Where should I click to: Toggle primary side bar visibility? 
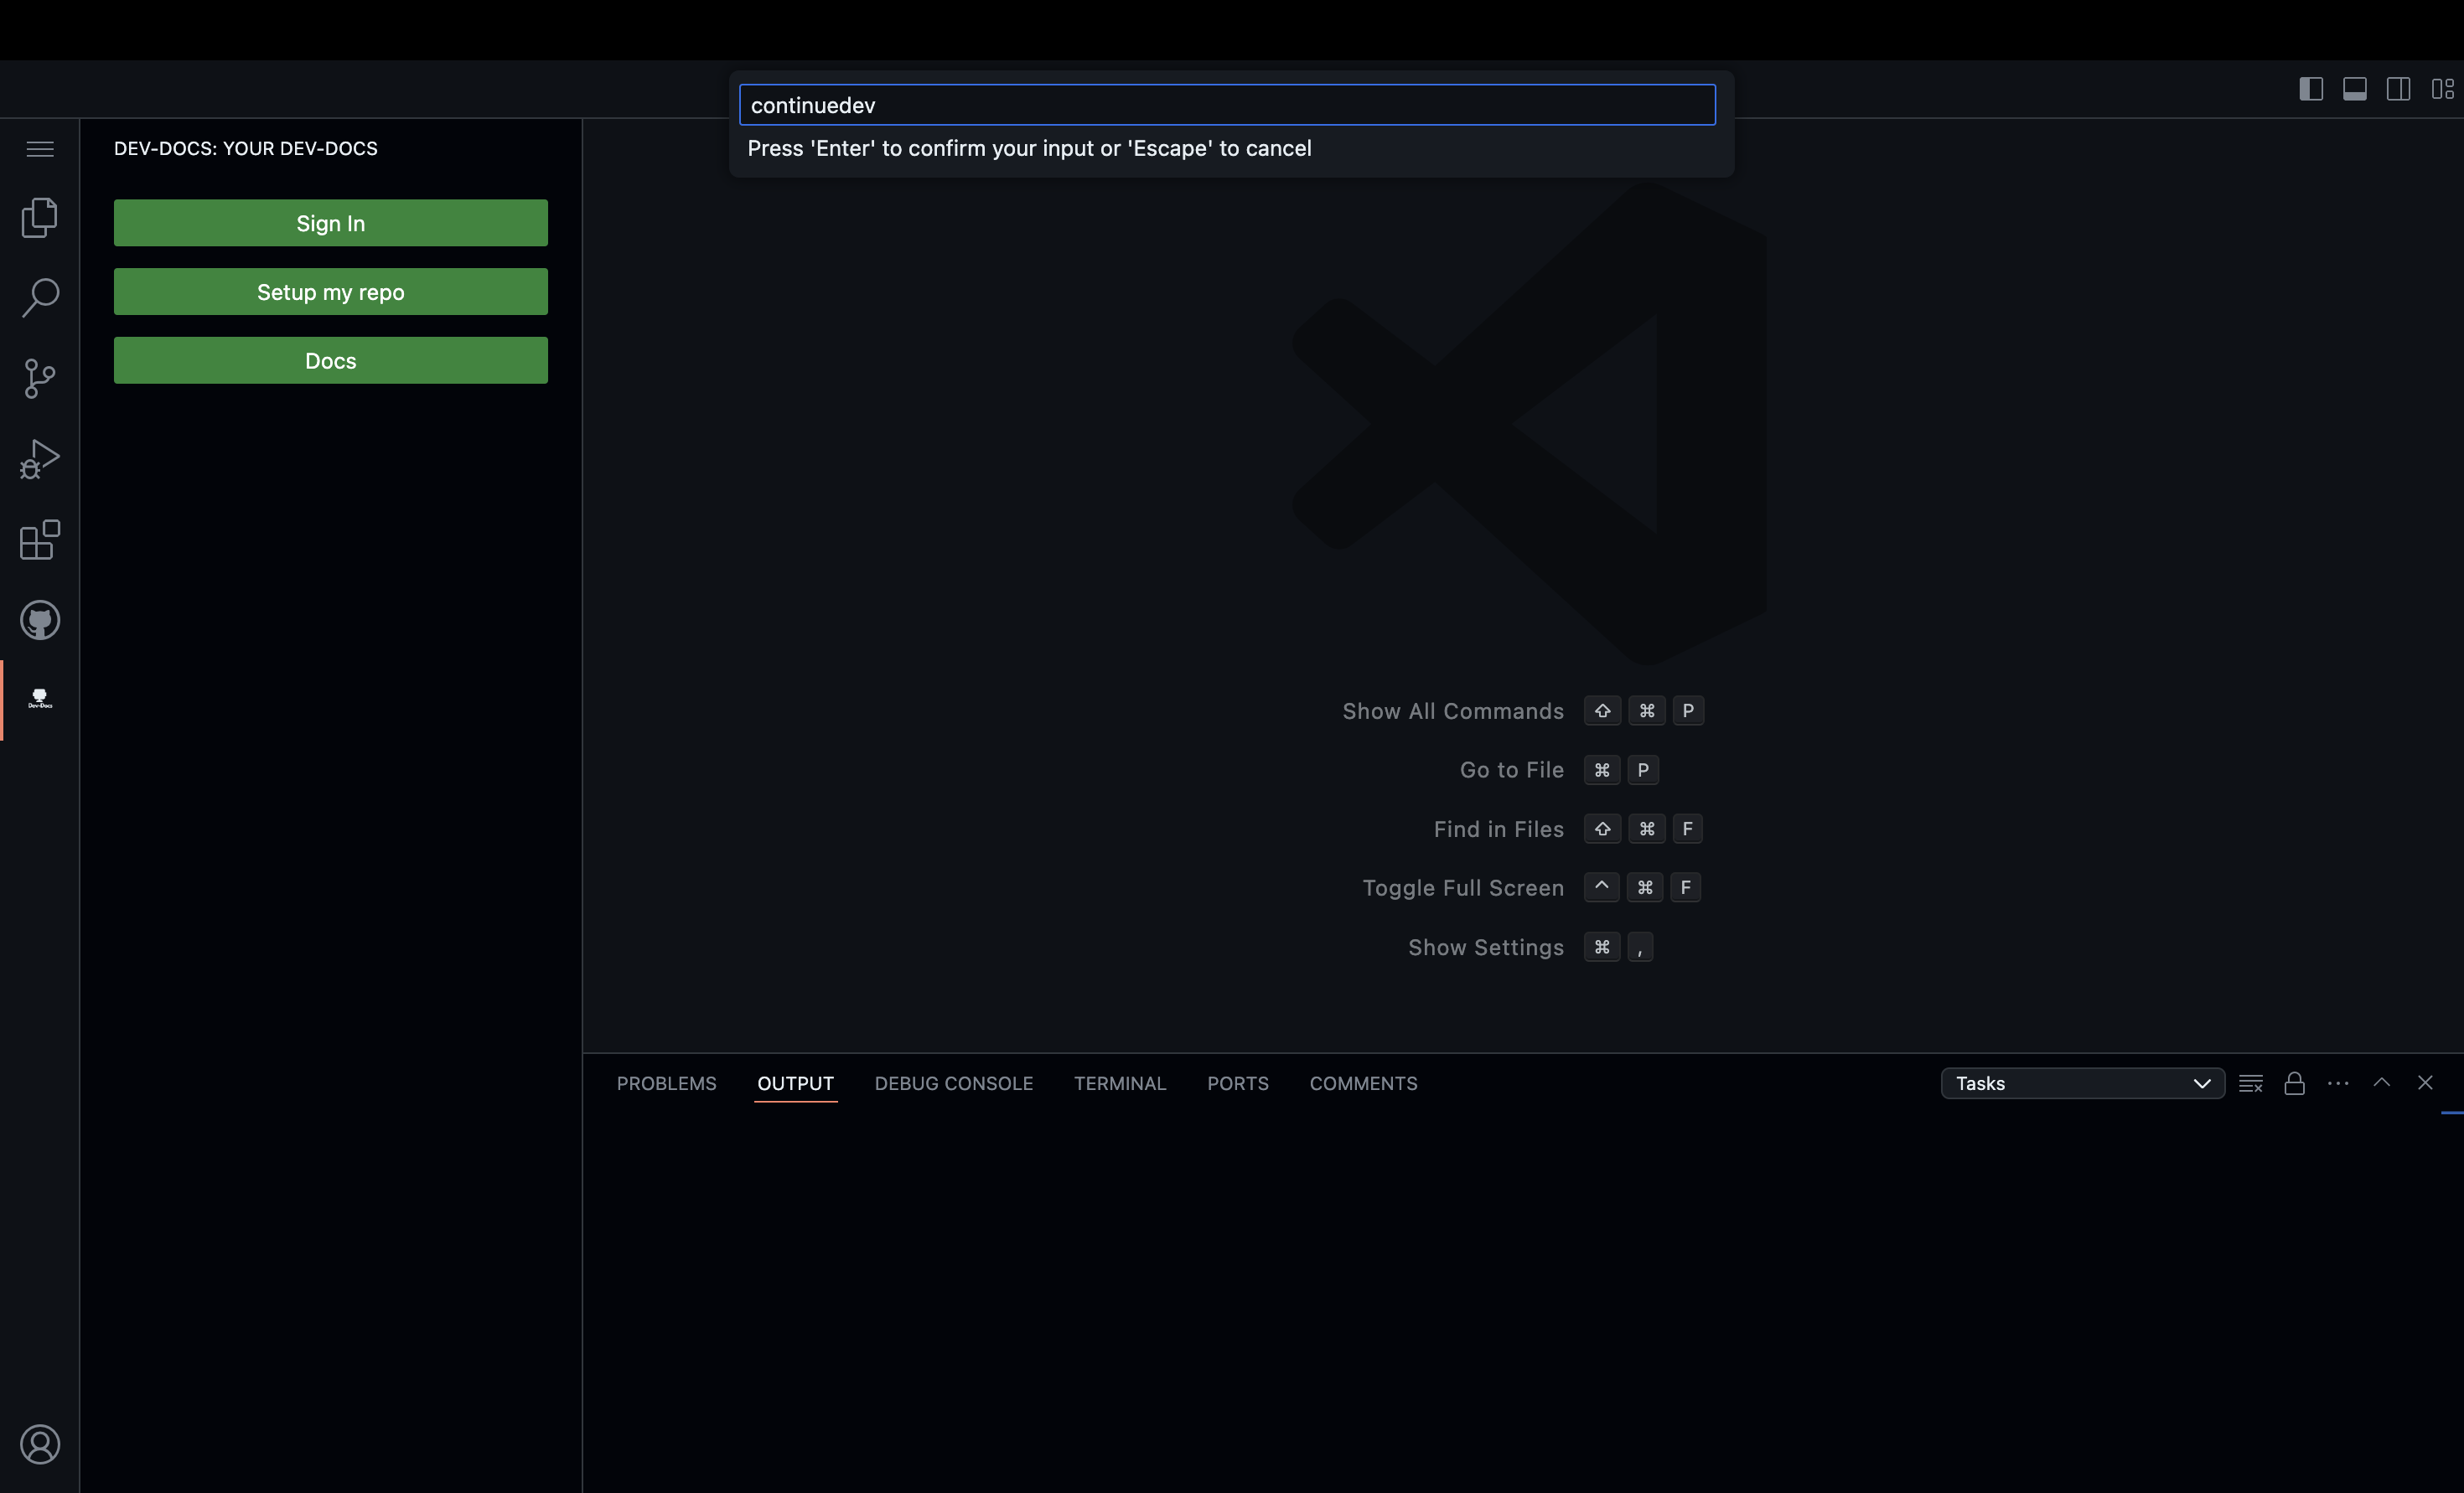tap(2311, 89)
